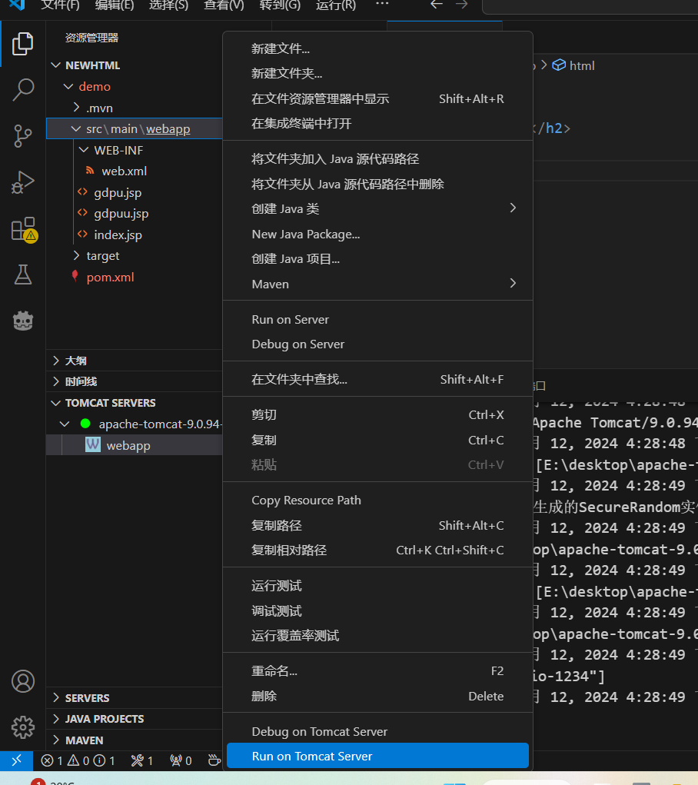Choose 剪切 (Ctrl+X)

[x=377, y=414]
